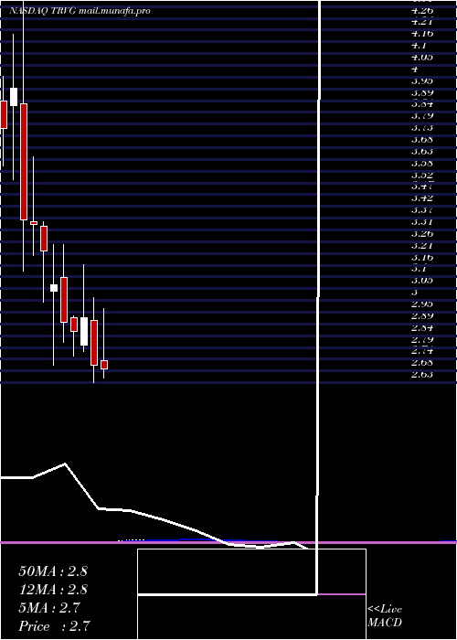The image size is (457, 640).
Task: Click the 3.26 price level label
Action: point(422,234)
